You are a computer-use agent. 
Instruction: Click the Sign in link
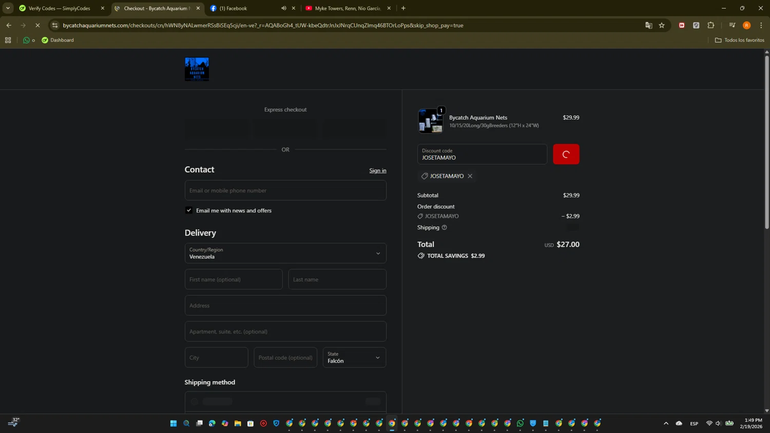(378, 170)
